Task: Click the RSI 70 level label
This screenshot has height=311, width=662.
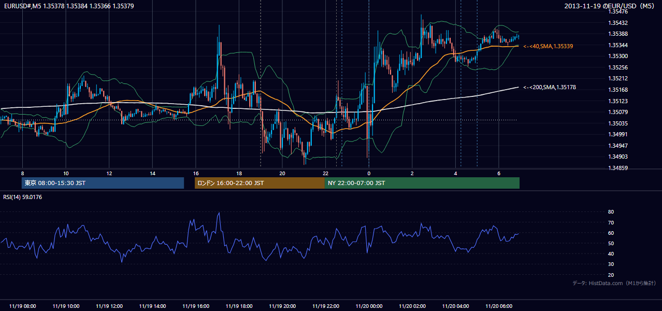Action: click(x=611, y=222)
